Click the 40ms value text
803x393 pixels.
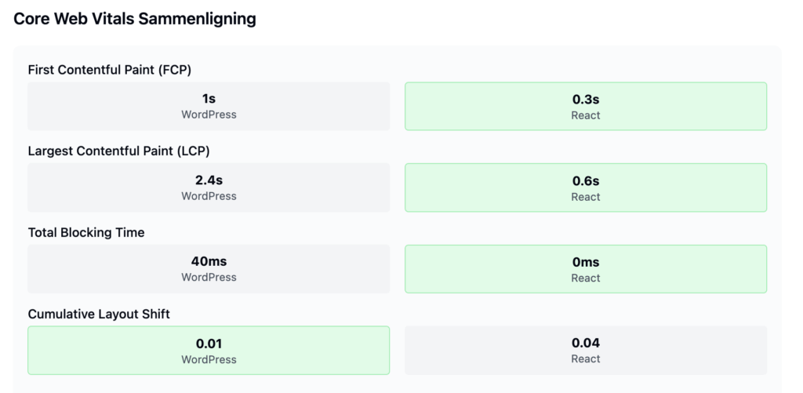(x=209, y=261)
